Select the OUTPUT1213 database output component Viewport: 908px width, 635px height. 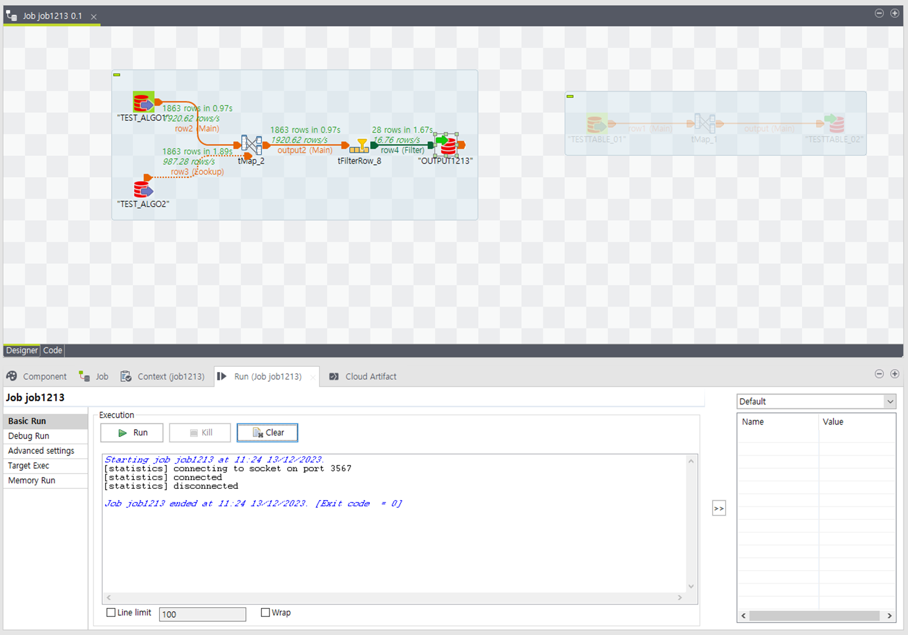click(x=446, y=145)
